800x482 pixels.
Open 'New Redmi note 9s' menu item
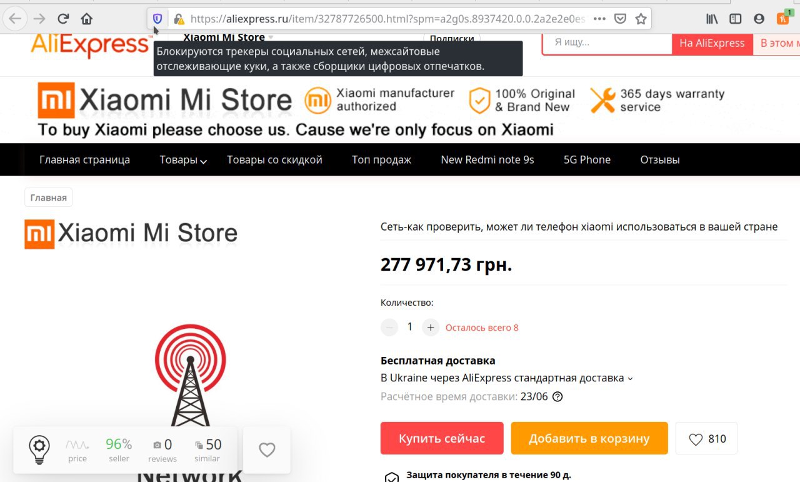click(x=487, y=159)
